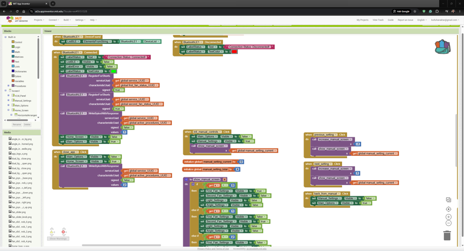The width and height of the screenshot is (464, 251).
Task: Reload the page in the browser
Action: (17, 11)
